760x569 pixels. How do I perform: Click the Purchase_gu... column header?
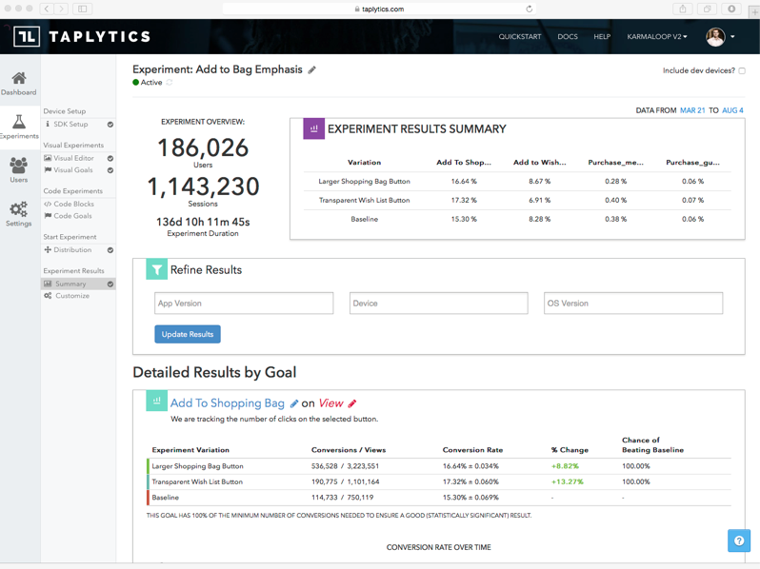pos(692,162)
